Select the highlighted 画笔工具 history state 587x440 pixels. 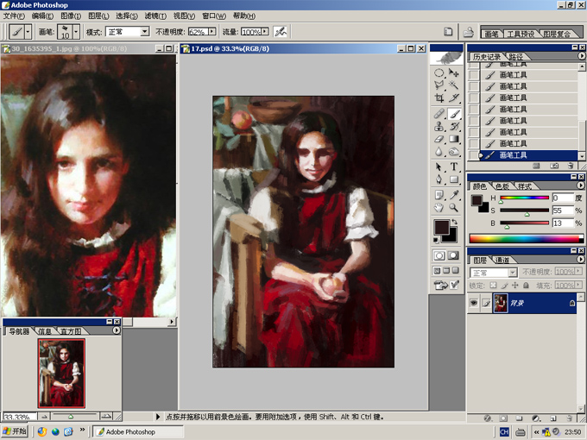tap(528, 155)
